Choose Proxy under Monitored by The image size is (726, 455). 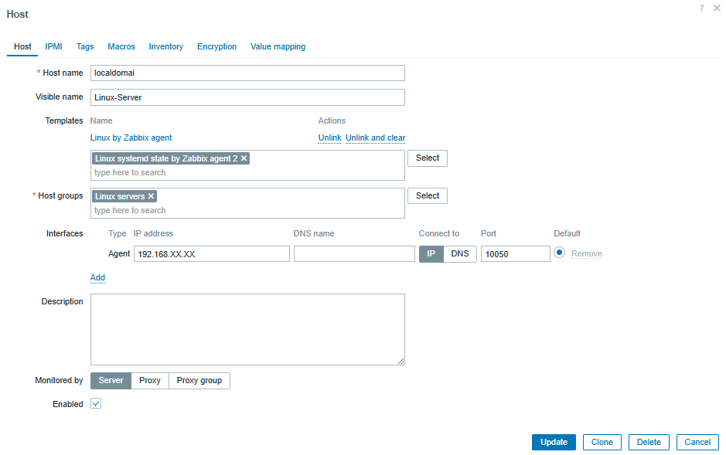[149, 381]
